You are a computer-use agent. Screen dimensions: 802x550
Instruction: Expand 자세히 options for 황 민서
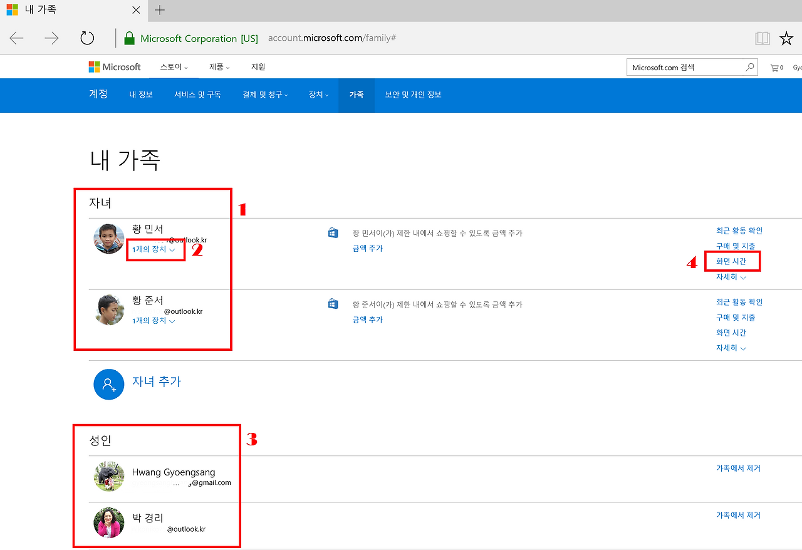[731, 277]
